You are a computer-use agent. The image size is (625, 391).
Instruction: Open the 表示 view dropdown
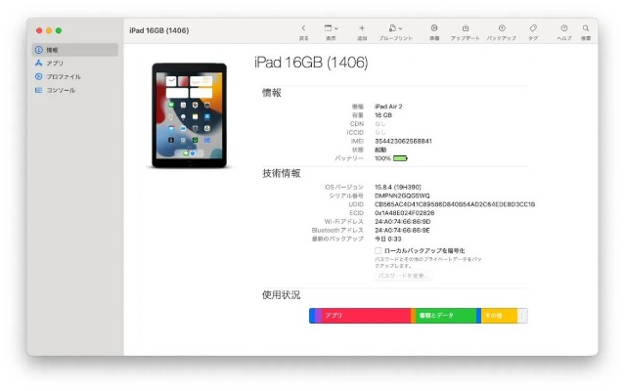331,28
